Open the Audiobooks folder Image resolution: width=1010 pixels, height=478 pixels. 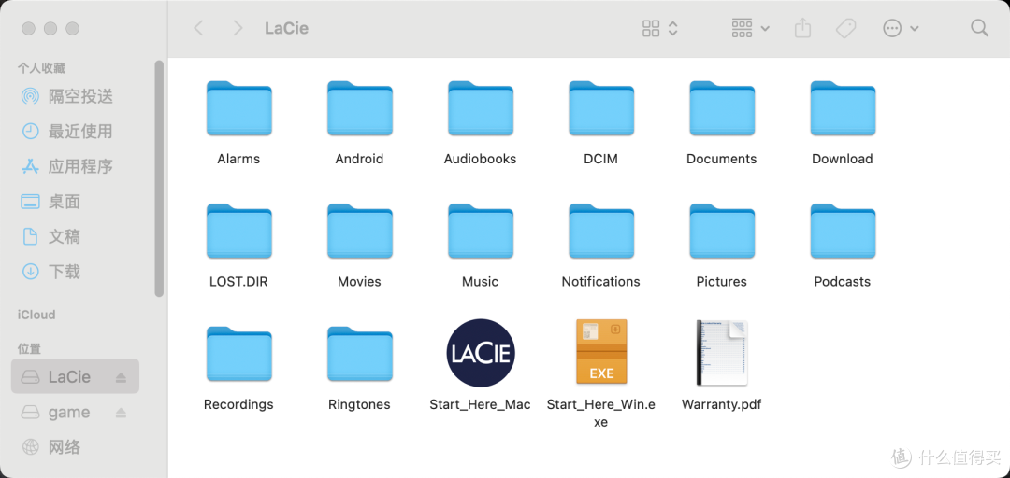(481, 108)
